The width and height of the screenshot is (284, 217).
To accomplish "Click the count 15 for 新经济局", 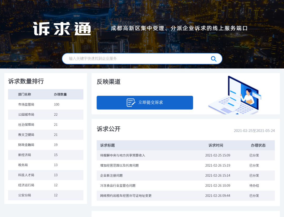I will 55,155.
